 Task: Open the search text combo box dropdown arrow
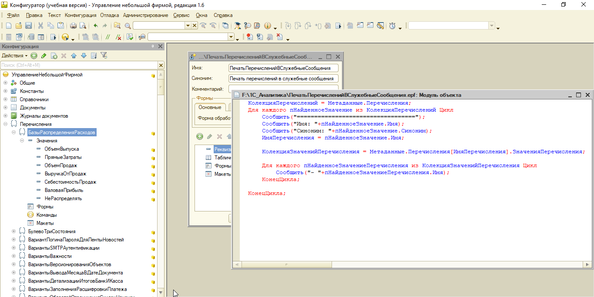188,26
